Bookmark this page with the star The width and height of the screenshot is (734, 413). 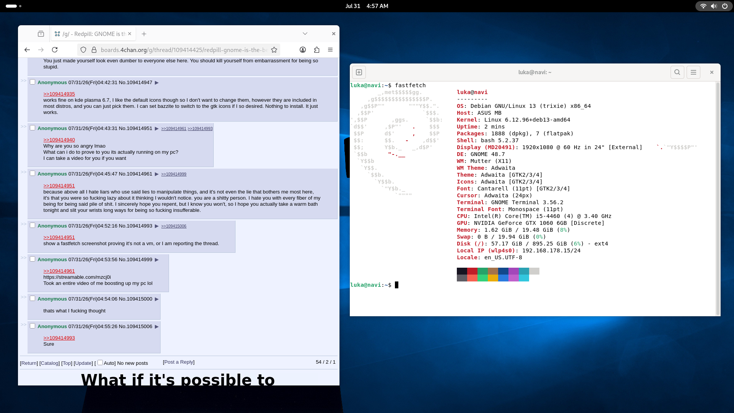pos(274,50)
